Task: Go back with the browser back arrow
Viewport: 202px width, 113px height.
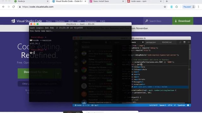Action: [x=3, y=7]
